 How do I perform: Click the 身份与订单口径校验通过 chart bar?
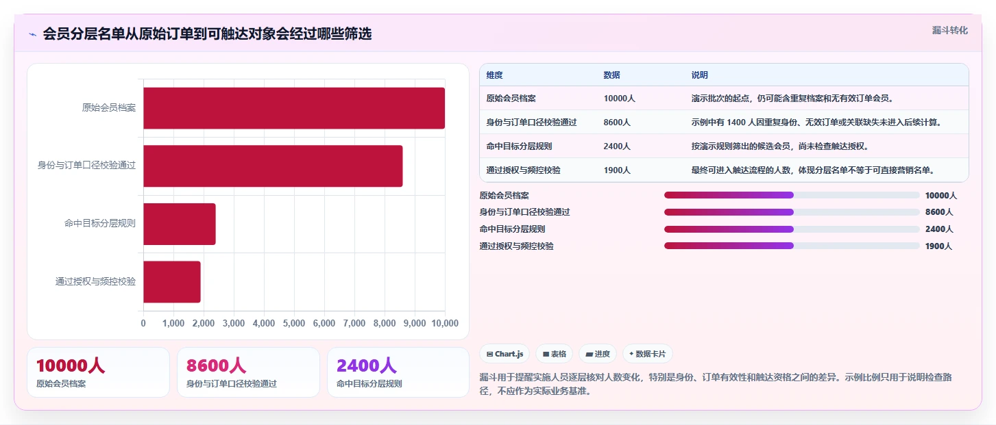click(273, 166)
